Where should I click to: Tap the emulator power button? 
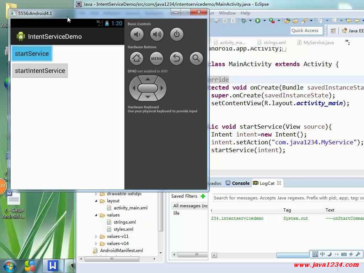tap(177, 34)
